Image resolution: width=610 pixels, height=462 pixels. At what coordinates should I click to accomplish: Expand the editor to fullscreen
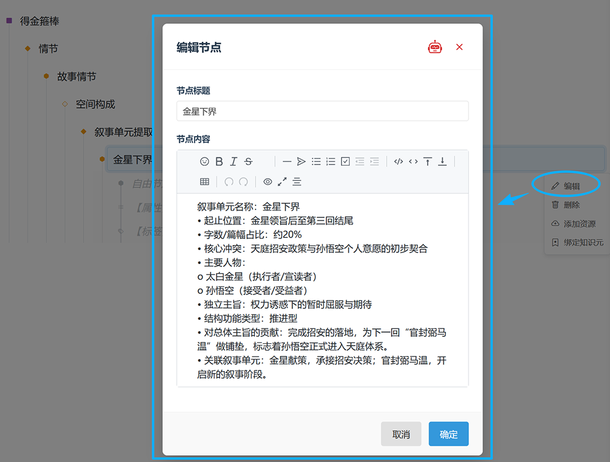tap(282, 182)
